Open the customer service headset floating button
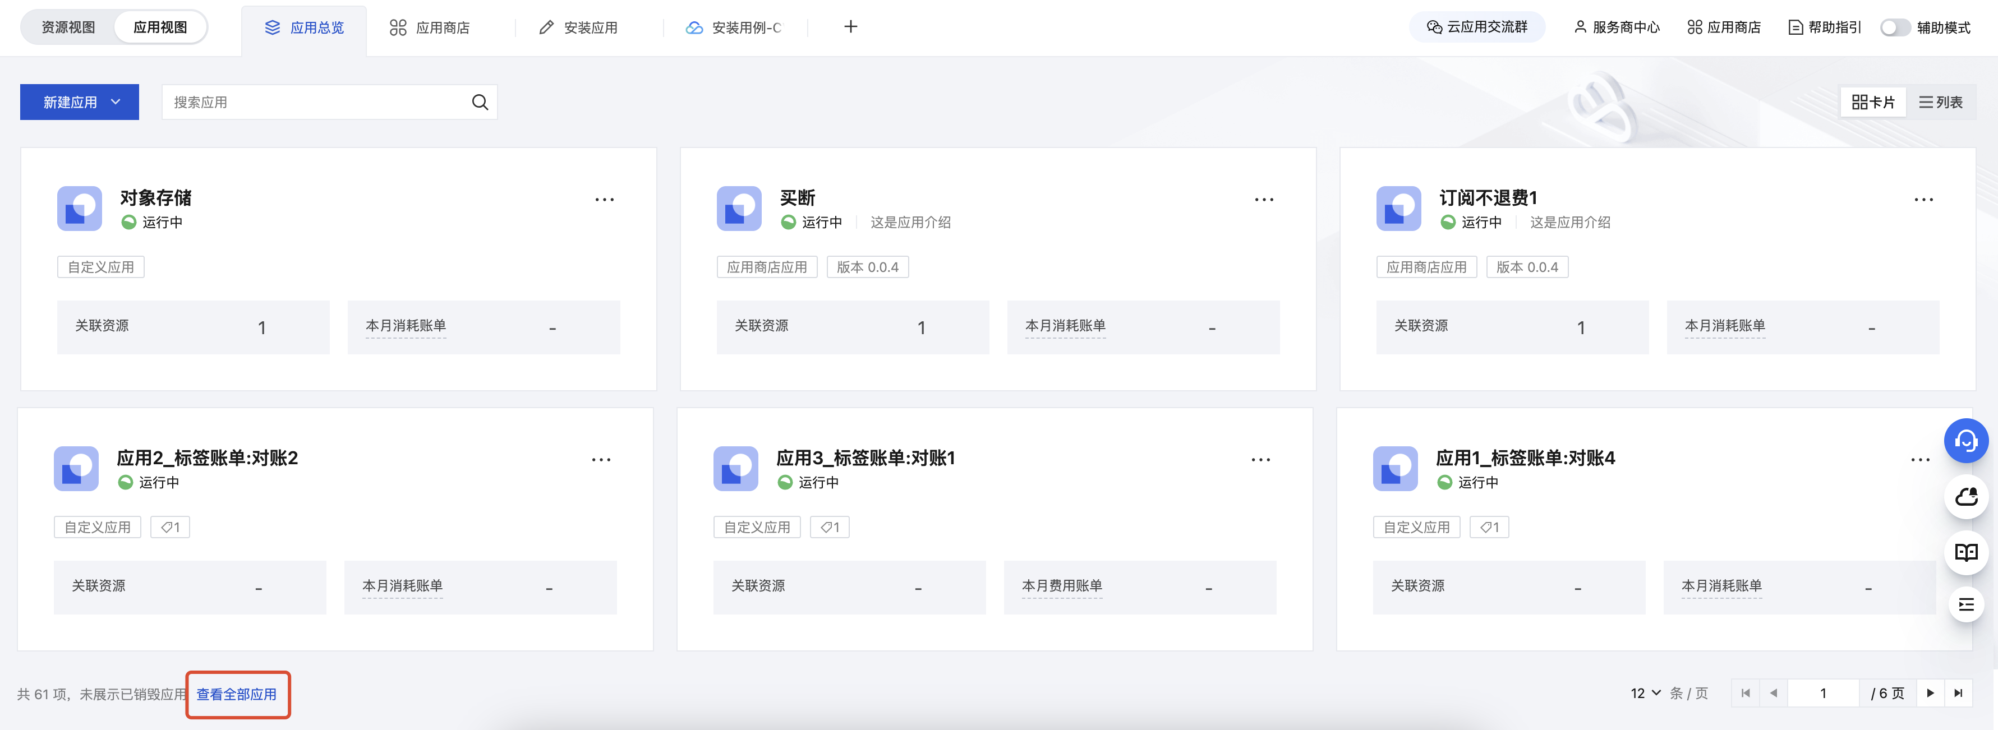Image resolution: width=1998 pixels, height=730 pixels. 1965,441
